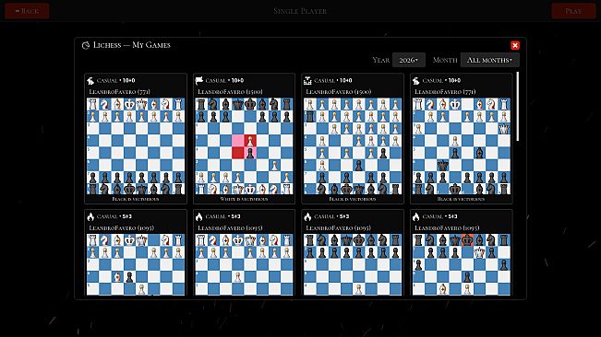Click 'Black is victorious' under untouched starting board
This screenshot has height=337, width=601.
tap(136, 199)
